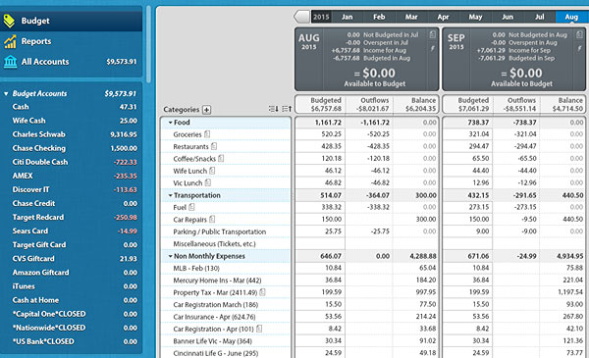Open the iTunes account

[x=72, y=286]
